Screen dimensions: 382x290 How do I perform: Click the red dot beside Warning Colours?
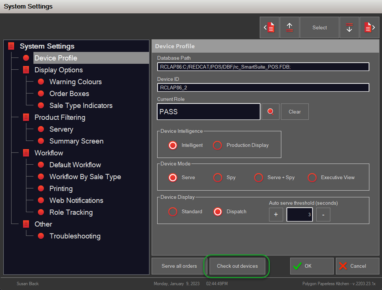[41, 82]
